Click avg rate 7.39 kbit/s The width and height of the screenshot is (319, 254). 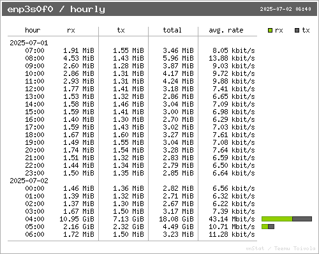point(234,211)
